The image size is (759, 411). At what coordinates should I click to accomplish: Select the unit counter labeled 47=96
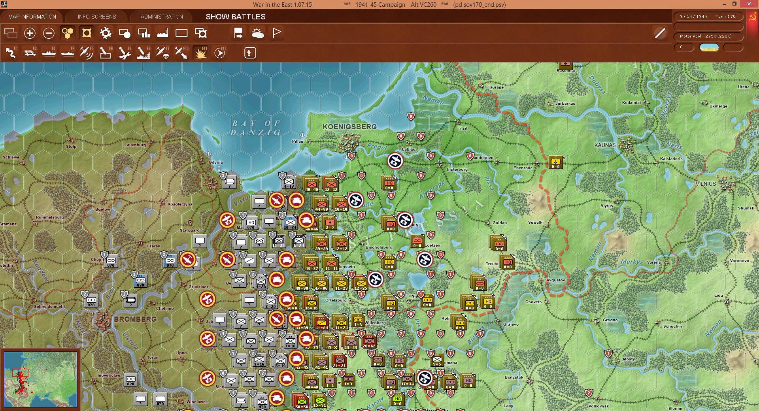321,283
